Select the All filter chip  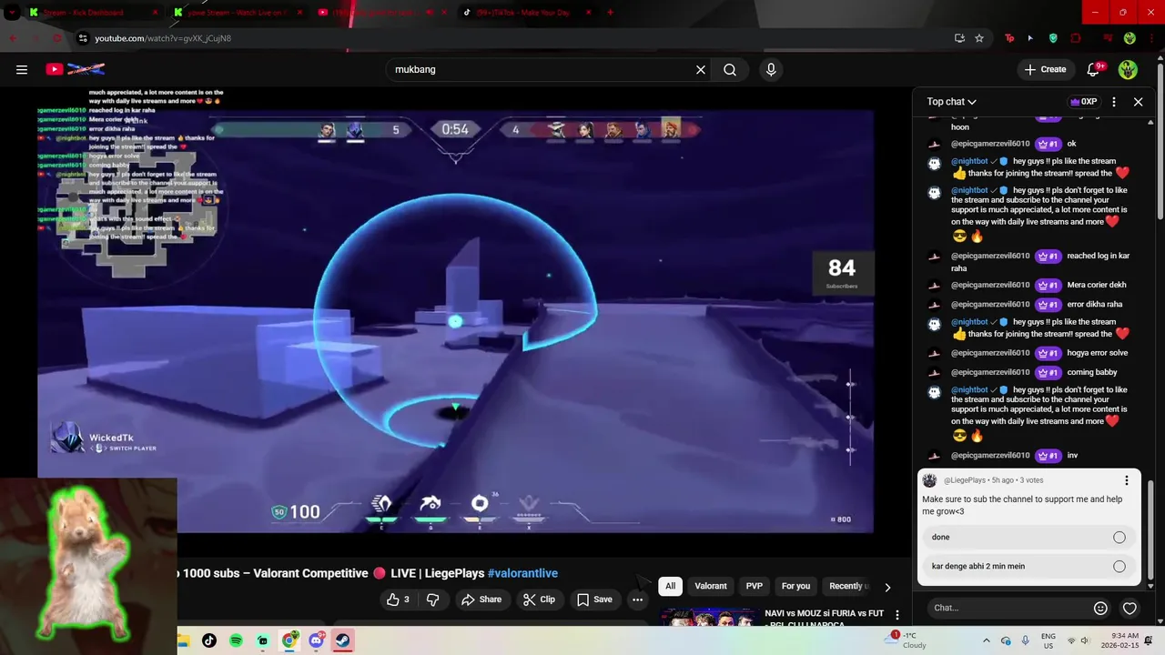point(670,586)
